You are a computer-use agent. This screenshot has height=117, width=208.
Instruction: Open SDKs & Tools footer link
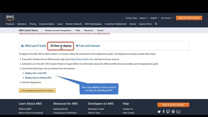(x=94, y=113)
